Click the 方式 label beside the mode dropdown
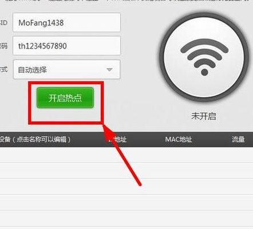 pyautogui.click(x=3, y=69)
